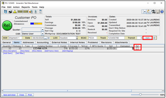Click the [Show Description] link

coord(10,51)
